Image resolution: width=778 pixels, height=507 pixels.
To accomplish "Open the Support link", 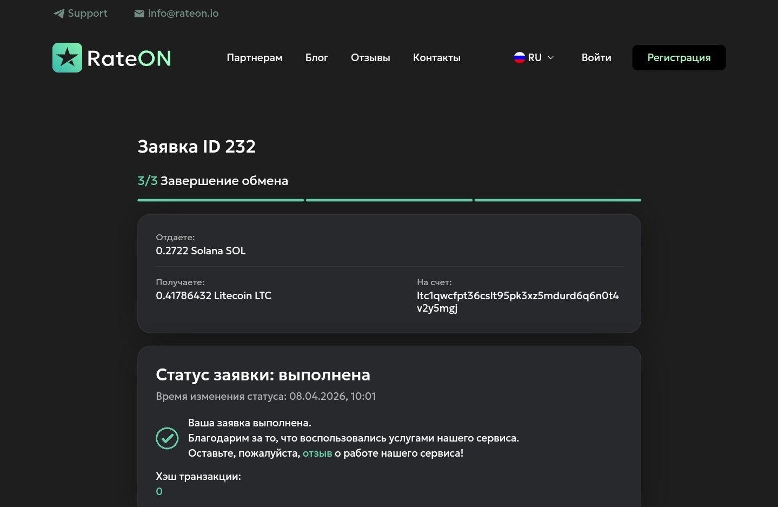I will [88, 14].
